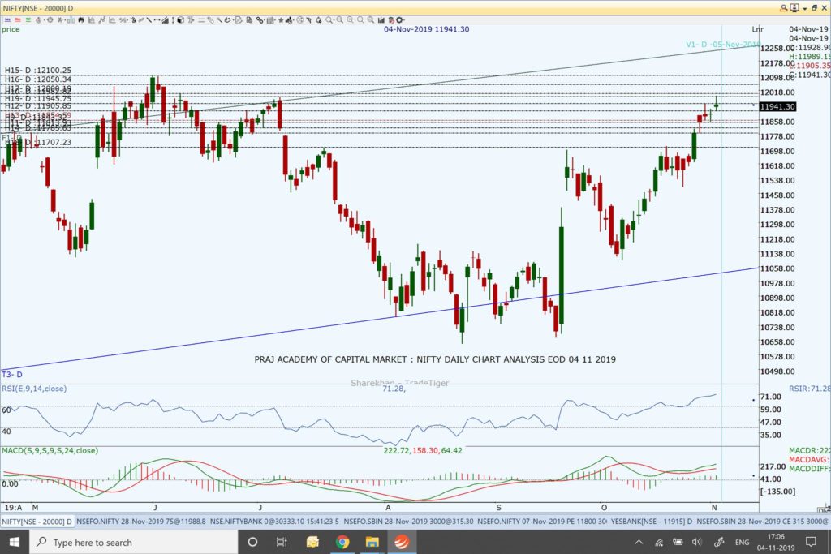Click the MACD(S,9,S,9,S,24,close) indicator label

[x=50, y=450]
